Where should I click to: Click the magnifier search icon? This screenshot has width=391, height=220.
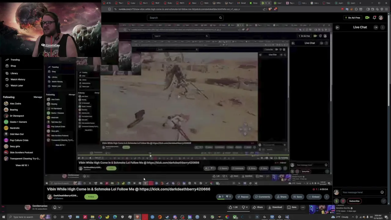(220, 18)
